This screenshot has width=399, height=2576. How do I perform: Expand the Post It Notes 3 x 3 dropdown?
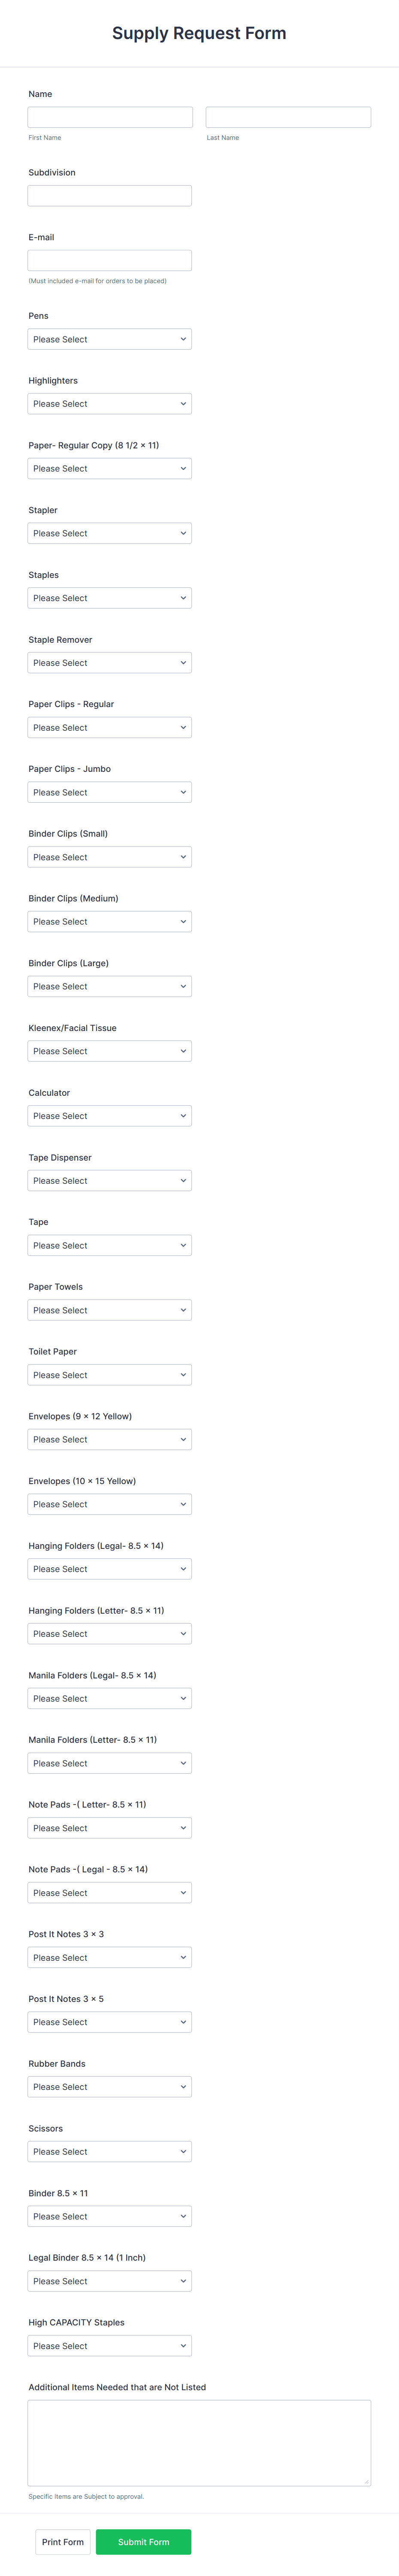tap(110, 1957)
